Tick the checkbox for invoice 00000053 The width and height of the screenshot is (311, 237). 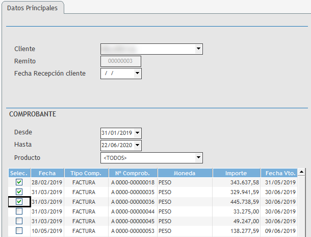click(x=19, y=231)
